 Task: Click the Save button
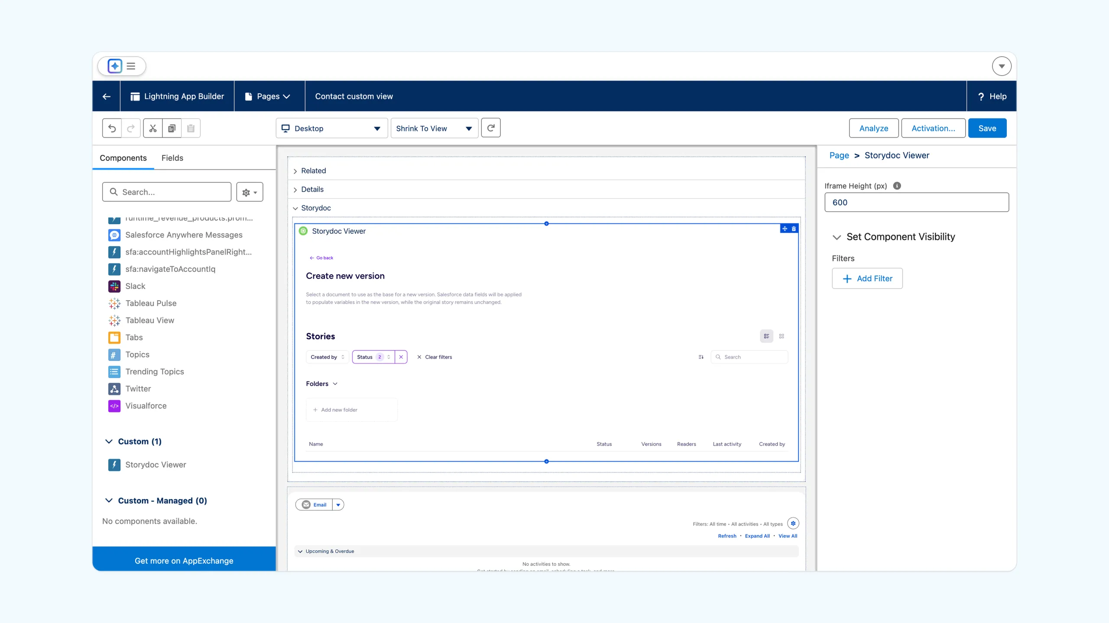tap(987, 128)
